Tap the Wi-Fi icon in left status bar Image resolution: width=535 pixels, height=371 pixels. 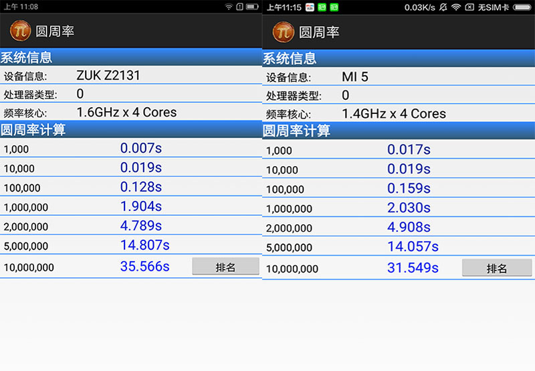coord(229,7)
